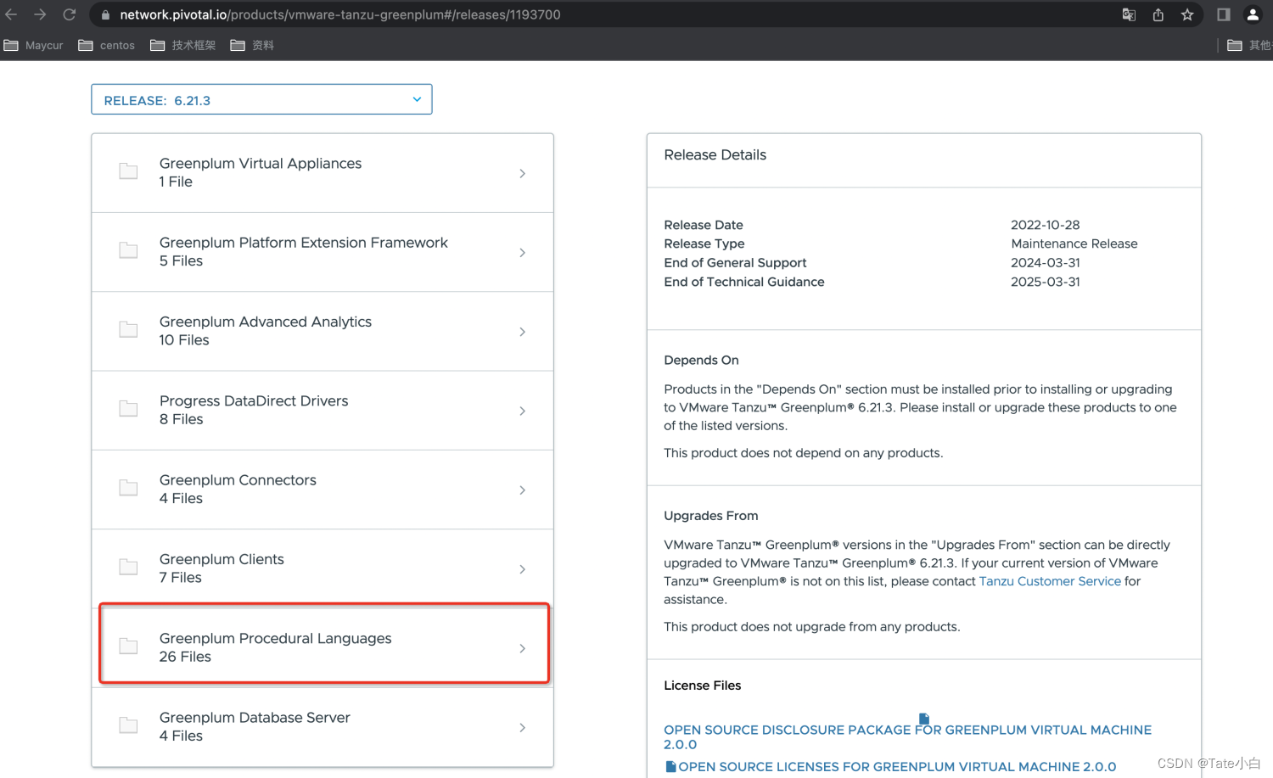Open the 技术框架 bookmarks folder
This screenshot has width=1273, height=778.
point(183,45)
